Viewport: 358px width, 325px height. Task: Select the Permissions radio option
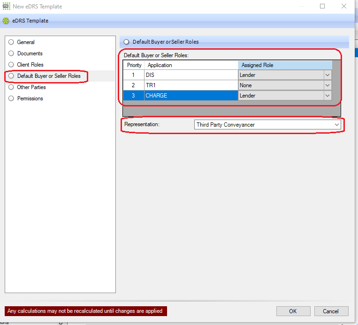(11, 98)
